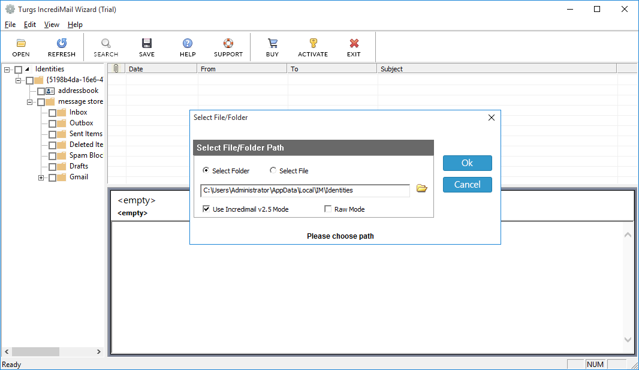Tick the addressbook checkbox

[x=41, y=91]
